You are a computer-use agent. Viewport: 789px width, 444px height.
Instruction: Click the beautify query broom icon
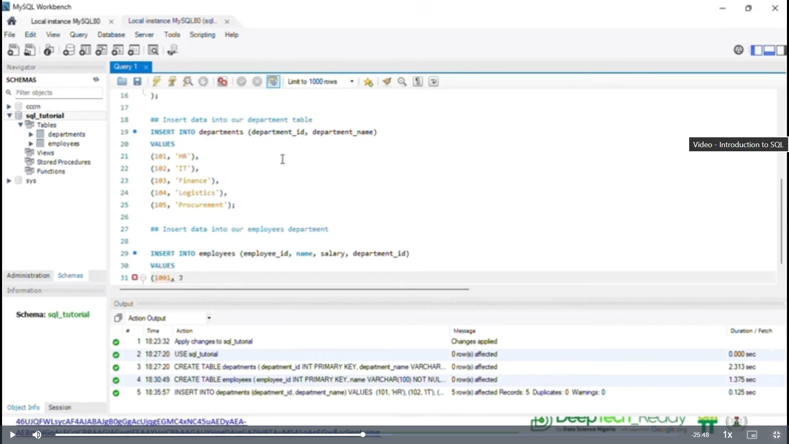coord(386,81)
